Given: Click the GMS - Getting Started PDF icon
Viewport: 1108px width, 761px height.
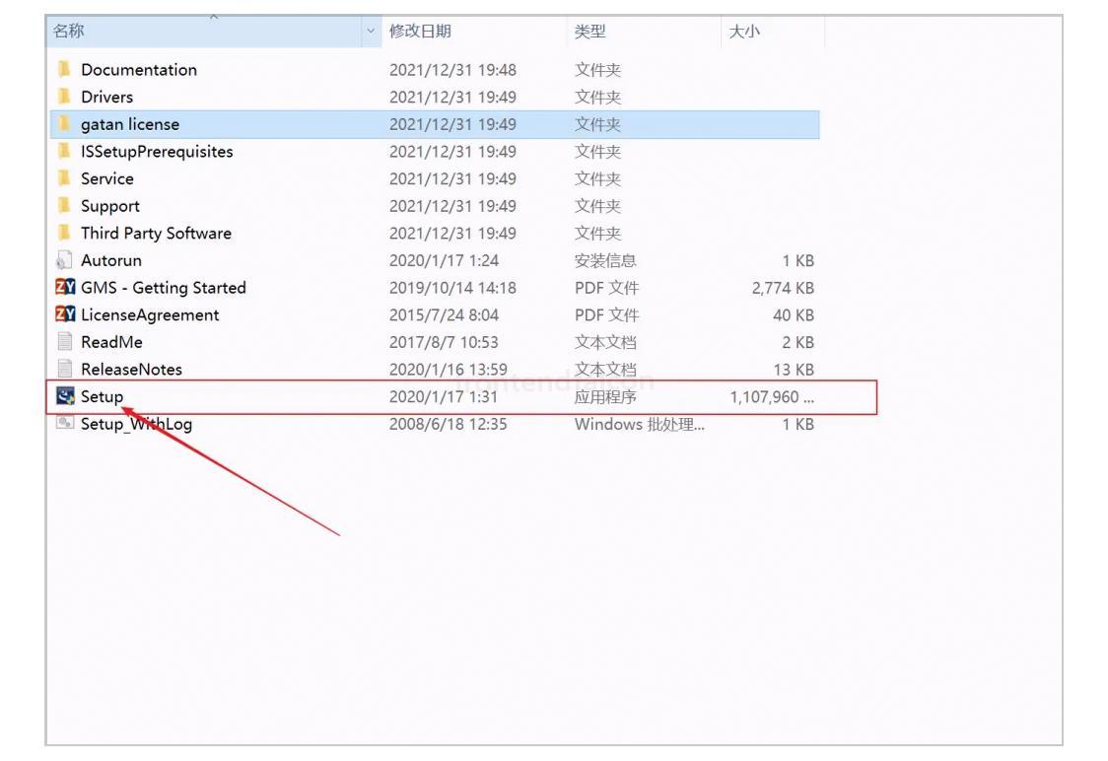Looking at the screenshot, I should click(65, 287).
